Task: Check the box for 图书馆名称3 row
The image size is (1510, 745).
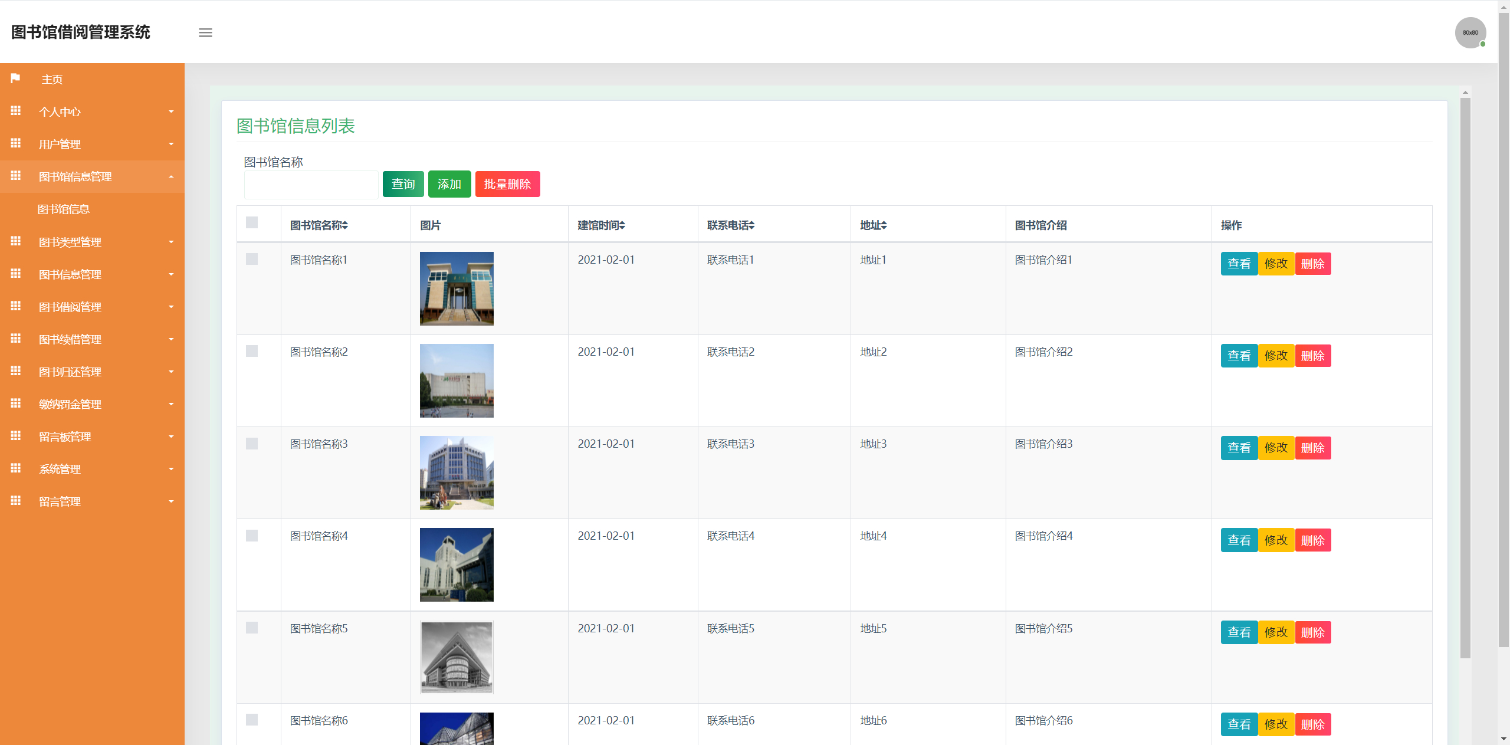Action: 252,444
